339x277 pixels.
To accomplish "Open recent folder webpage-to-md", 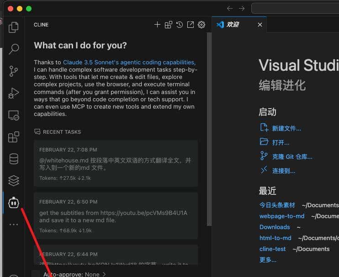I will coord(282,216).
